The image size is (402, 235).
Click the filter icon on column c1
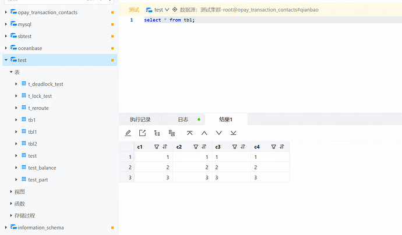click(156, 147)
